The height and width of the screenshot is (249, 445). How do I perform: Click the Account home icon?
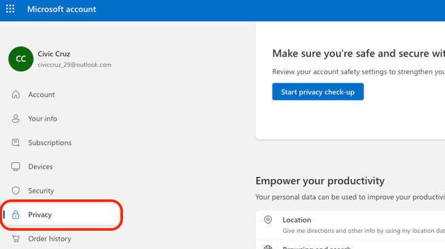[16, 94]
